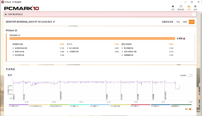Expand 照片编辑分数 score details
This screenshot has width=202, height=116.
pos(122,48)
